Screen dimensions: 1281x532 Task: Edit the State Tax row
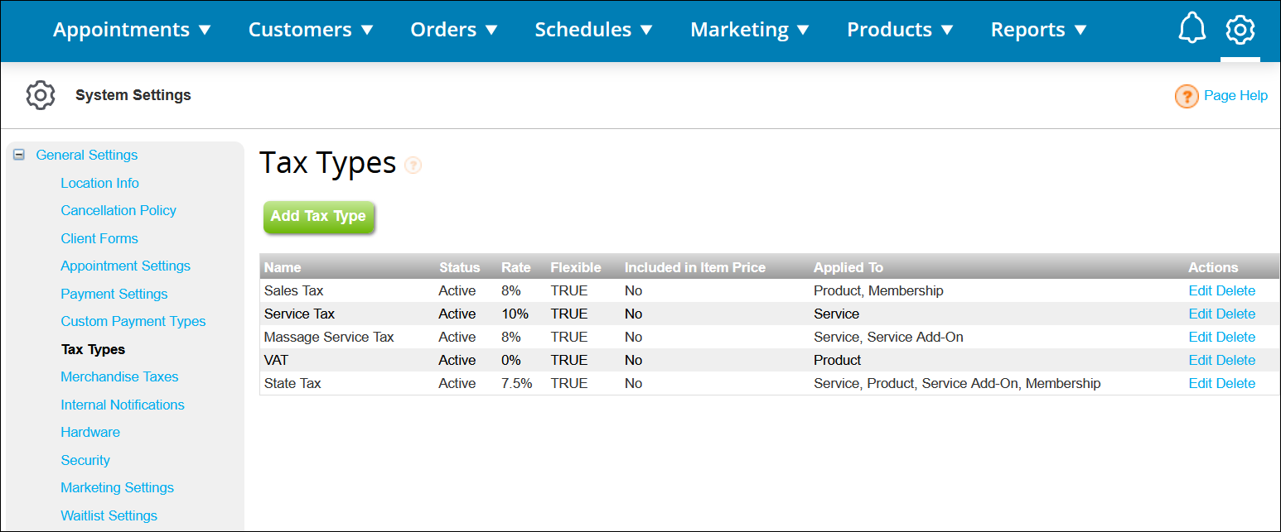coord(1200,384)
